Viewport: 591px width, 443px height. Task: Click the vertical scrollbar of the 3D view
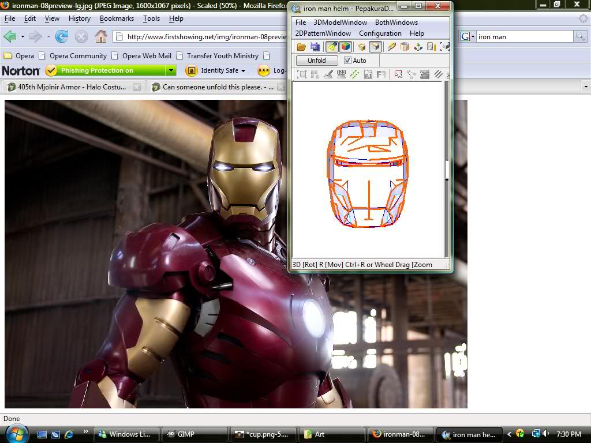coord(447,170)
